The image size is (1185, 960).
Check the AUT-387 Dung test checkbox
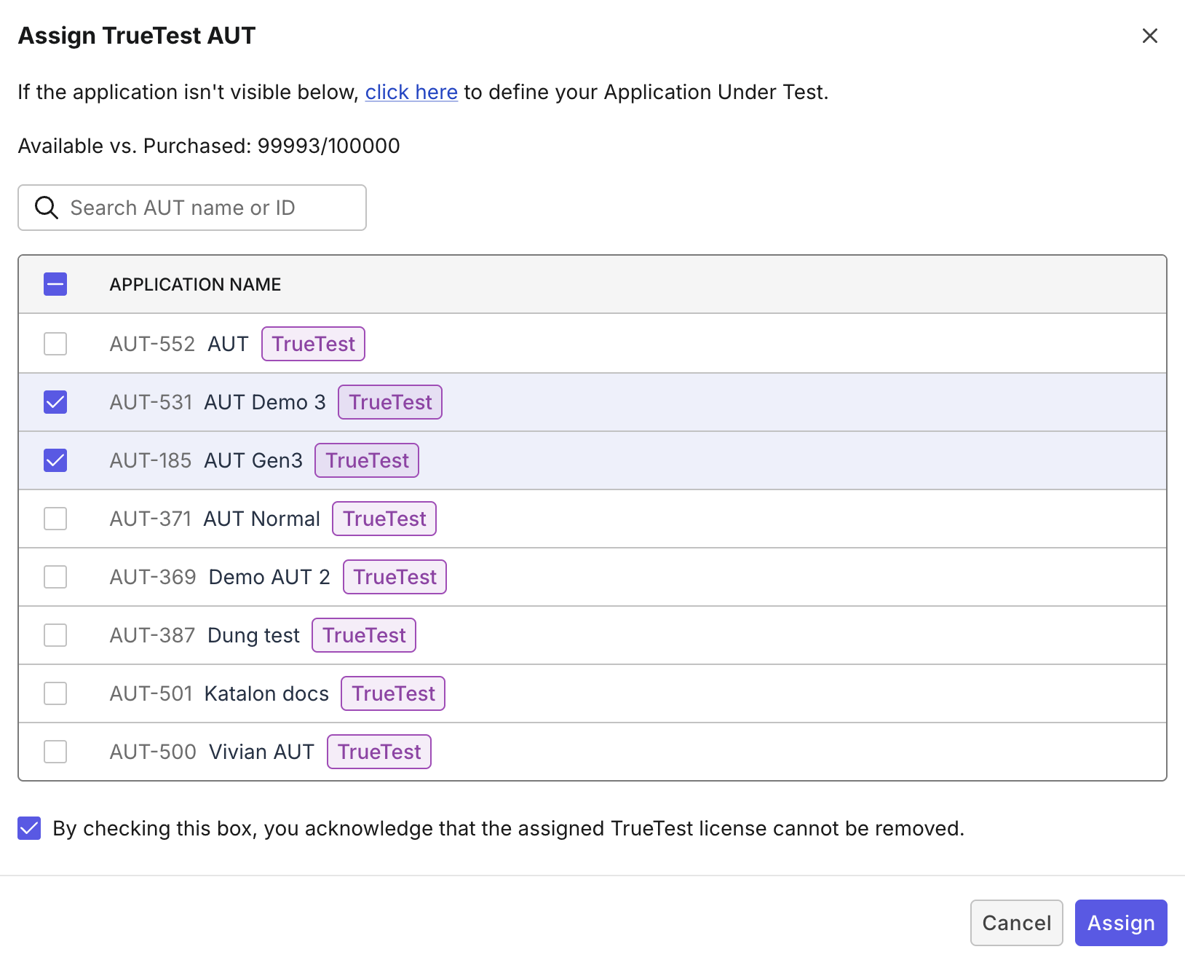pos(55,635)
